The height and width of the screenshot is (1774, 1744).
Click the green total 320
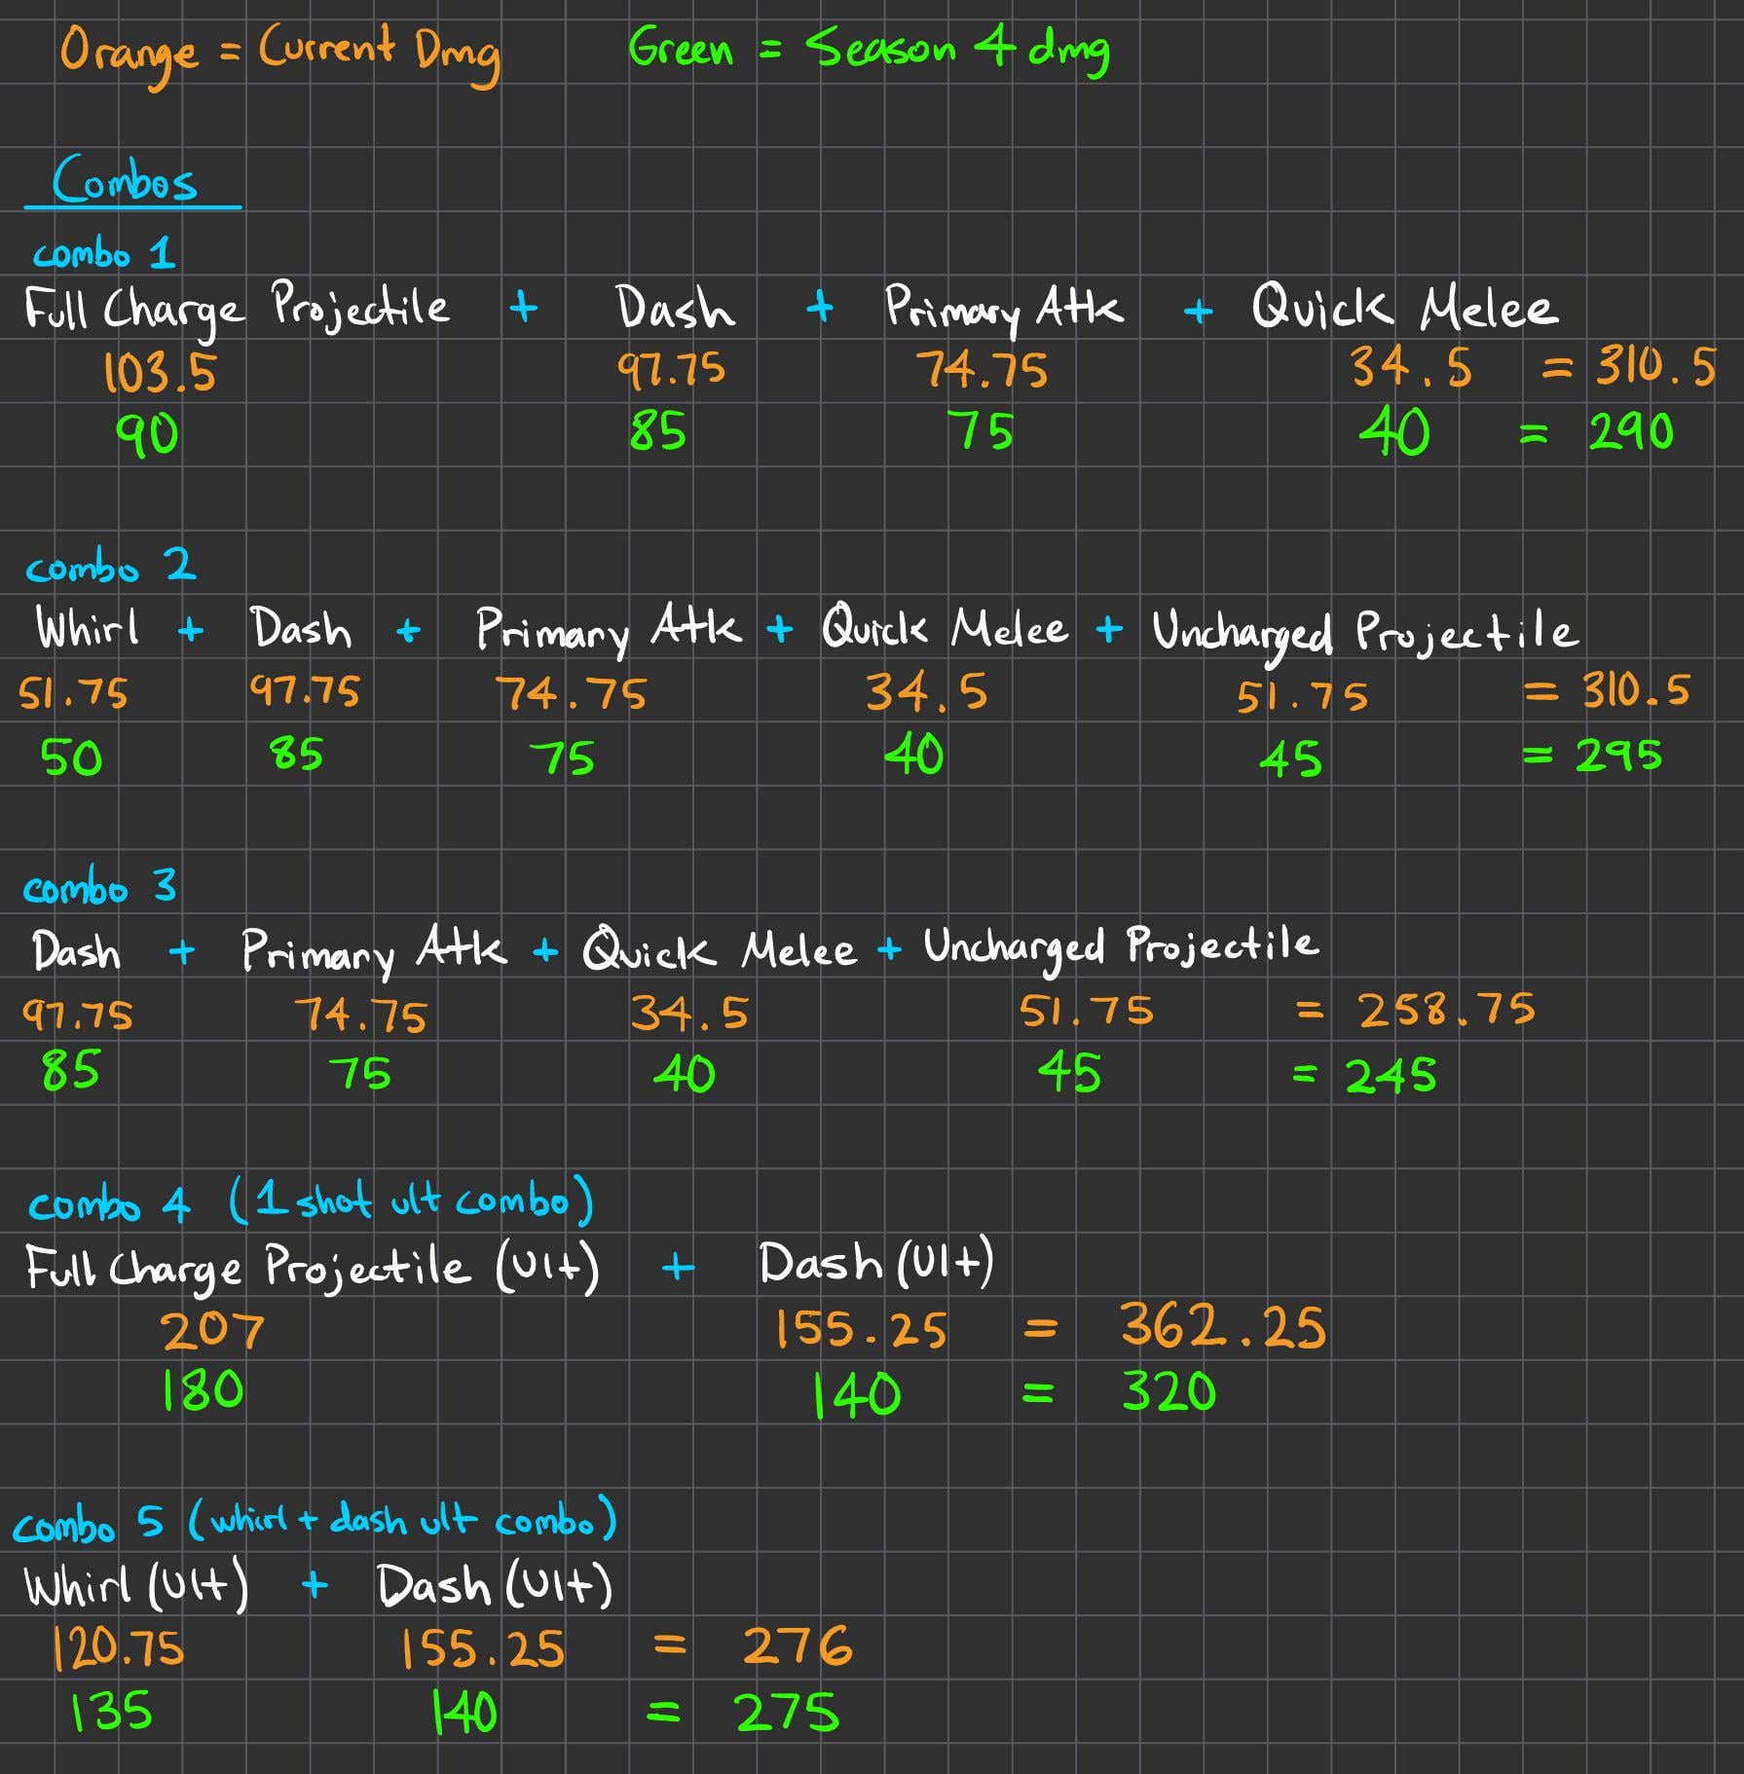(x=1169, y=1391)
